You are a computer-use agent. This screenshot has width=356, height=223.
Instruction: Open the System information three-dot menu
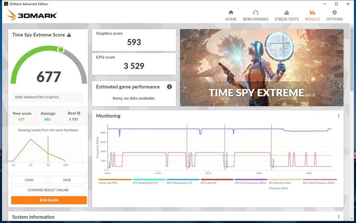click(x=339, y=217)
